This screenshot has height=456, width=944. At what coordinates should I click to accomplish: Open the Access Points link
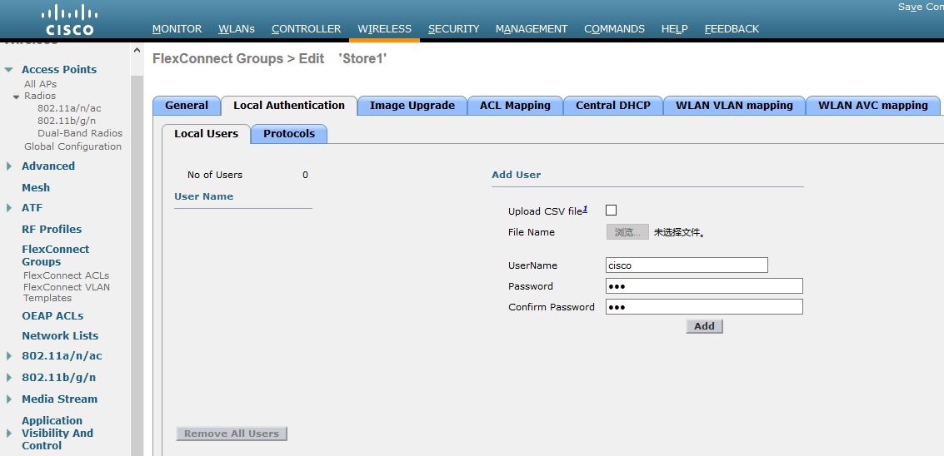(59, 69)
